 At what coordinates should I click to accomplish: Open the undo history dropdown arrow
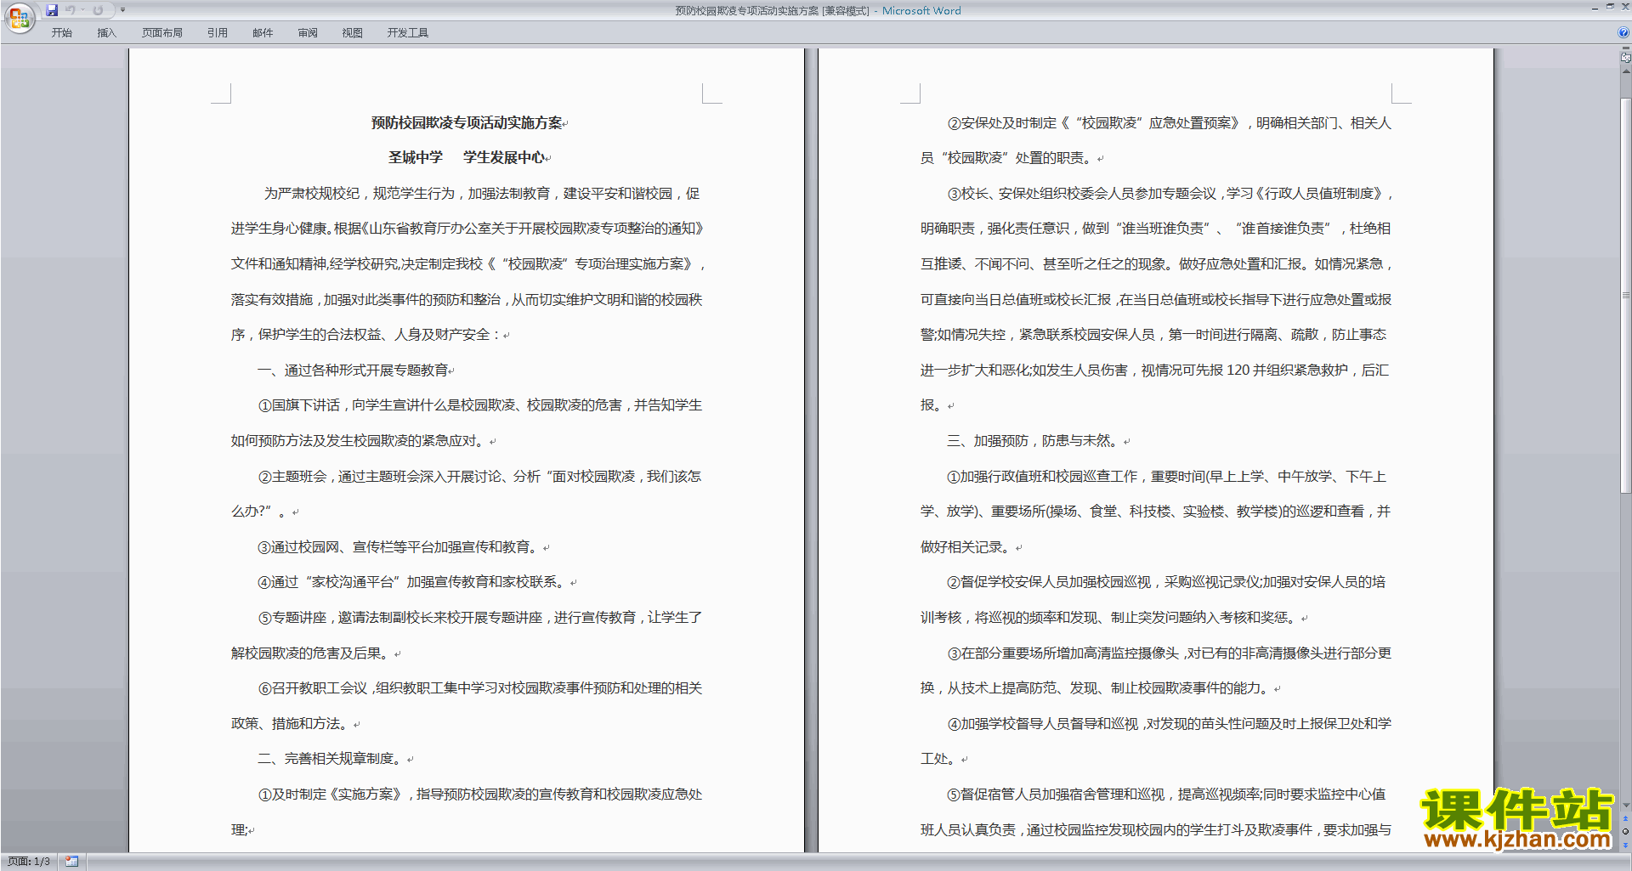coord(82,10)
